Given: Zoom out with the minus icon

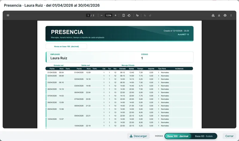Looking at the screenshot, I should point(102,15).
